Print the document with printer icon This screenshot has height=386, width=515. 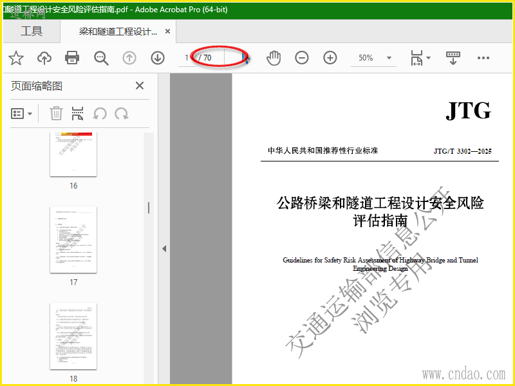[72, 58]
